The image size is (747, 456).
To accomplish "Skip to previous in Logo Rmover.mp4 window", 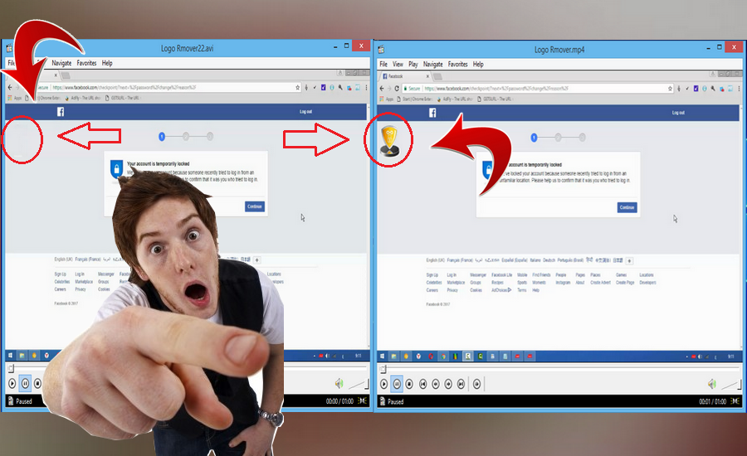I will tap(423, 384).
